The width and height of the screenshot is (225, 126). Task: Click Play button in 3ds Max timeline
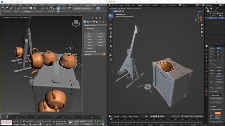pyautogui.click(x=59, y=121)
